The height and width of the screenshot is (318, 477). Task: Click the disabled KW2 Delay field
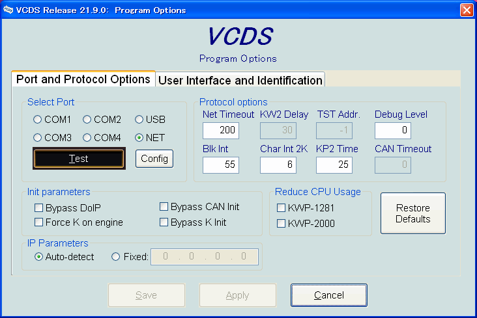pyautogui.click(x=278, y=131)
